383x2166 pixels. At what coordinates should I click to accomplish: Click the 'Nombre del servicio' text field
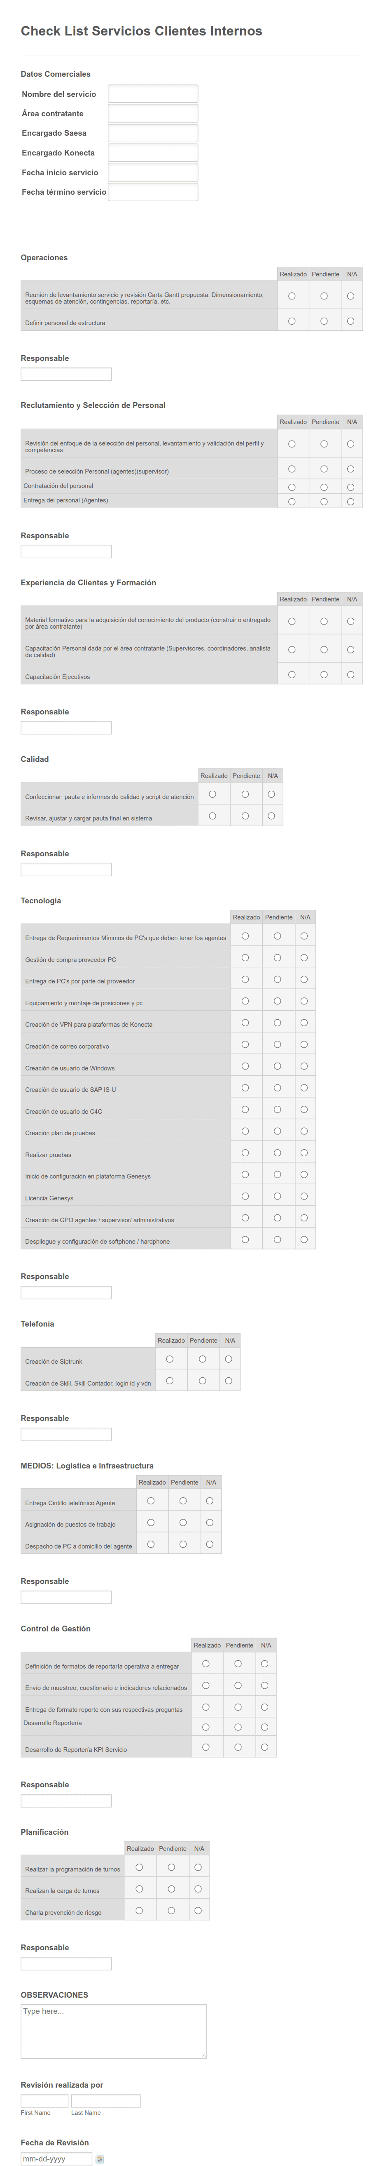point(153,94)
